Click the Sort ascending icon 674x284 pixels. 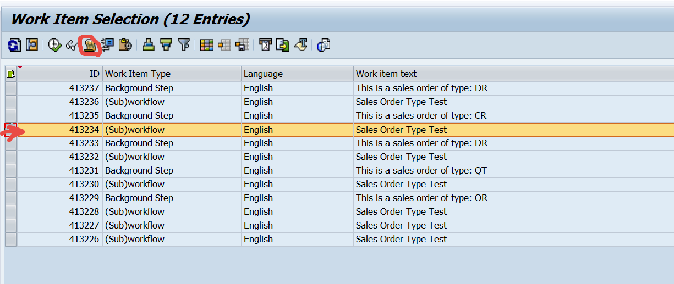(x=148, y=45)
